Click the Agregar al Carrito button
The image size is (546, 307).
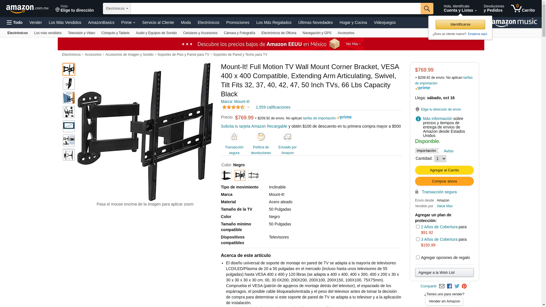click(x=444, y=170)
